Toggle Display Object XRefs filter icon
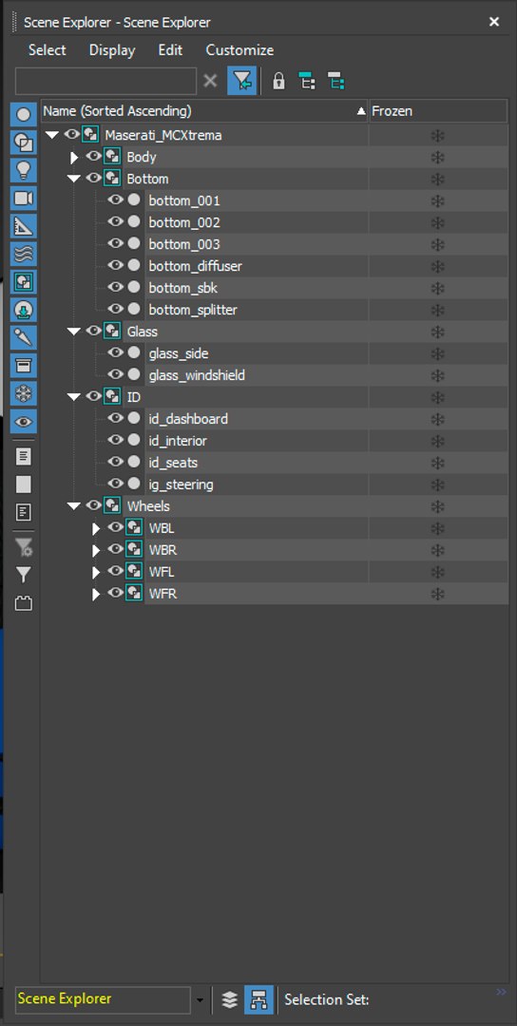517x1026 pixels. click(x=24, y=310)
